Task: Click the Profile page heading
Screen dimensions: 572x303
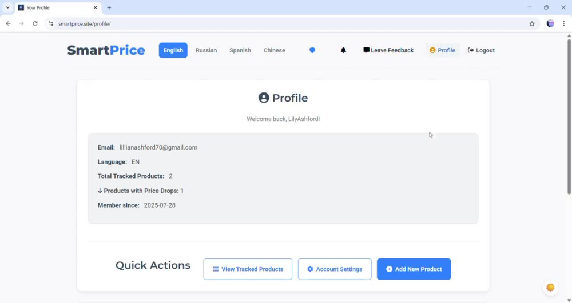Action: point(283,98)
